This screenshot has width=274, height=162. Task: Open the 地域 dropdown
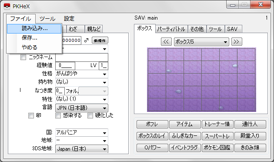(x=82, y=141)
